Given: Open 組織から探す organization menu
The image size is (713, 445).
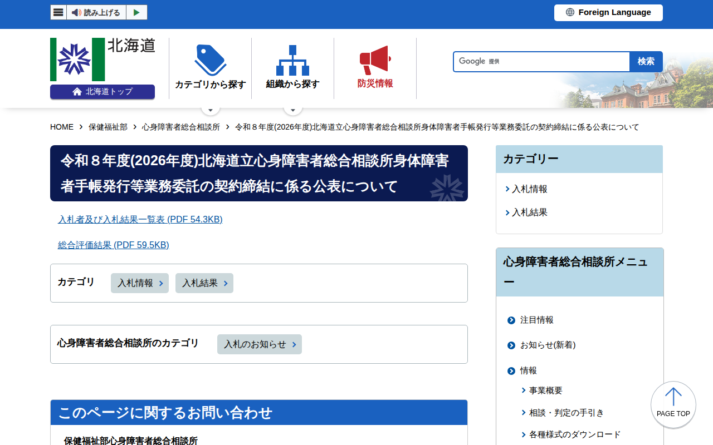Looking at the screenshot, I should [x=292, y=68].
